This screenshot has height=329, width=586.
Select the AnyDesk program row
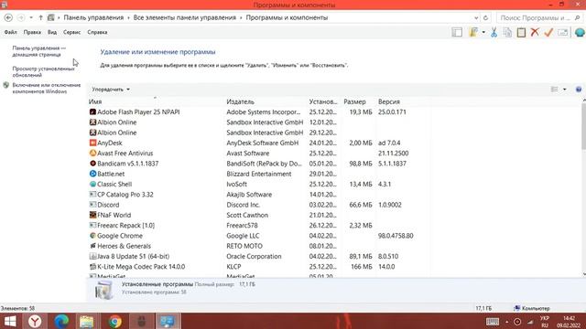[x=110, y=143]
